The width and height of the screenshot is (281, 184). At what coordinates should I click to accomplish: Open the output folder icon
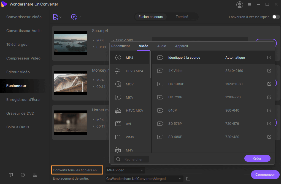[x=188, y=179]
